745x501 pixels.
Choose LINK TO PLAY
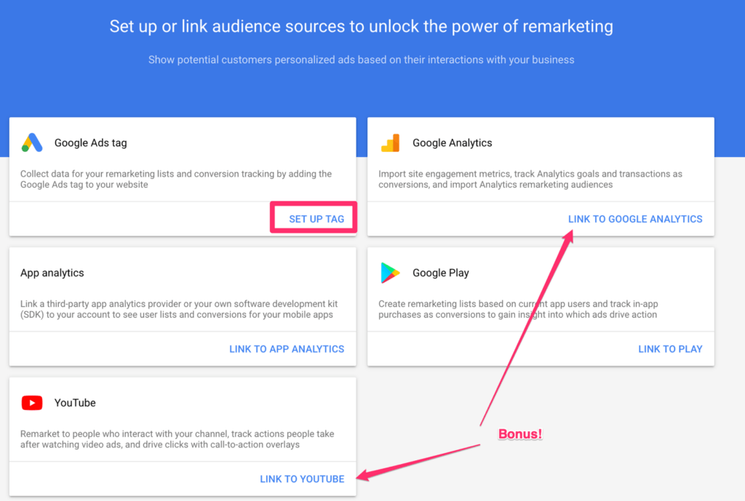pos(669,349)
